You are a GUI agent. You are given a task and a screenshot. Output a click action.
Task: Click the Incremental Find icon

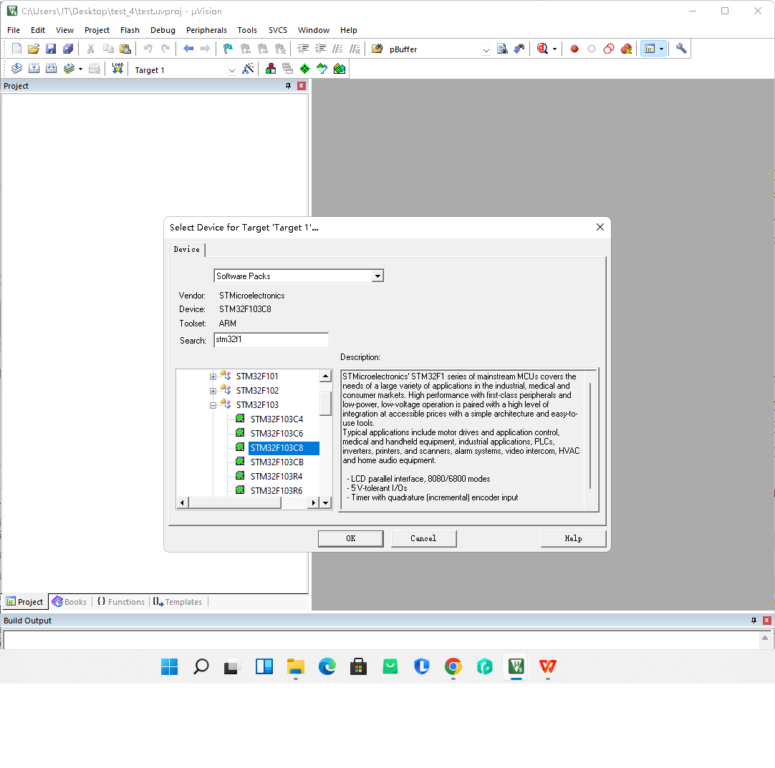[x=519, y=49]
